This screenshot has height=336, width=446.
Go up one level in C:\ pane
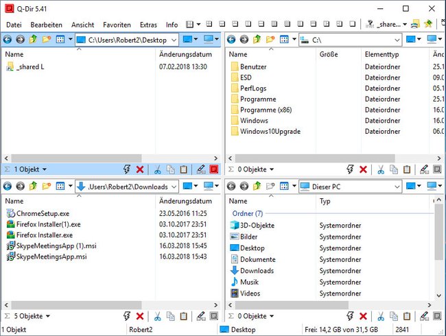click(257, 39)
